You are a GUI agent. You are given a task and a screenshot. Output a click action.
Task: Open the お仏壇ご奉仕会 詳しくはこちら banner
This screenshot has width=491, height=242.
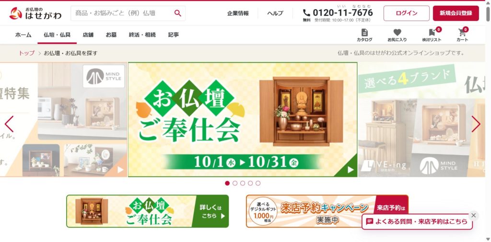point(148,211)
